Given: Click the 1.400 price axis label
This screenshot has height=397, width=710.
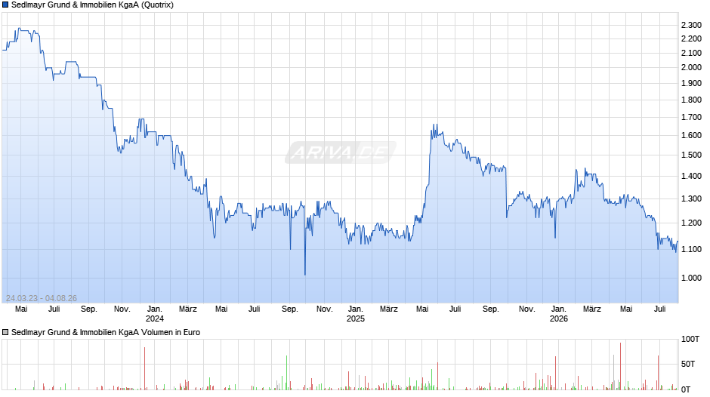Looking at the screenshot, I should tap(691, 176).
